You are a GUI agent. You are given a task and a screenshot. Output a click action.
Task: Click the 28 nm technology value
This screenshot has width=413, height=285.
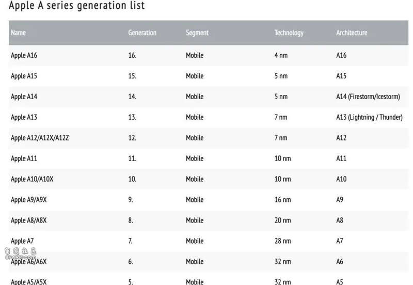click(x=282, y=241)
